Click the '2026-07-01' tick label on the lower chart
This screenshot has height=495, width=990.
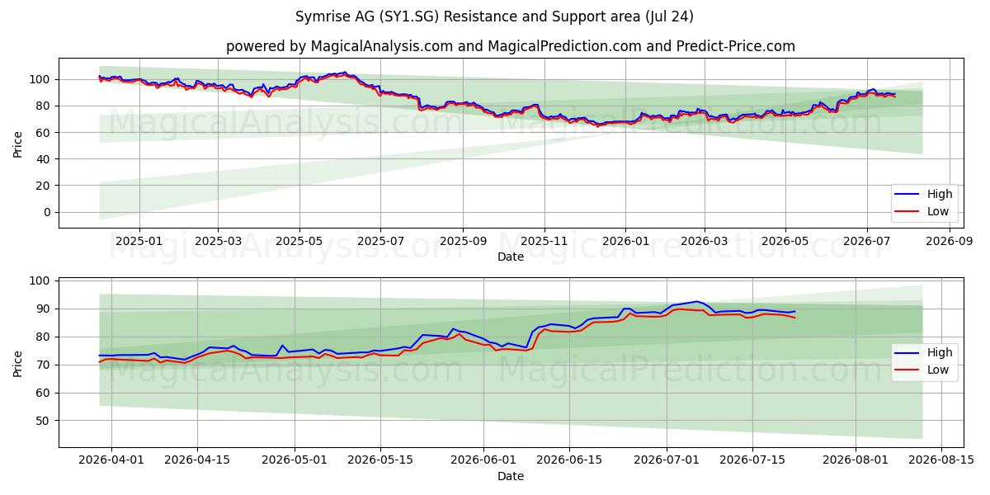(x=667, y=460)
